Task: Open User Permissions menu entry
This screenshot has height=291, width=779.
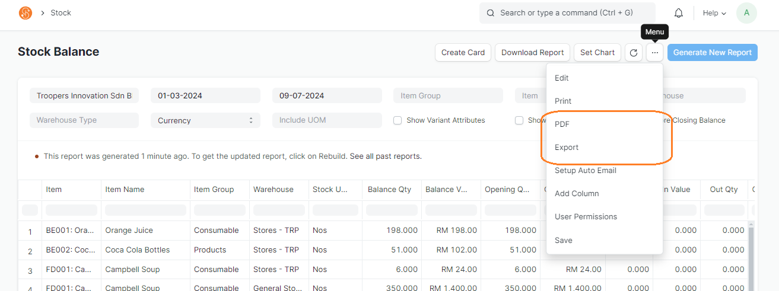Action: [x=605, y=216]
